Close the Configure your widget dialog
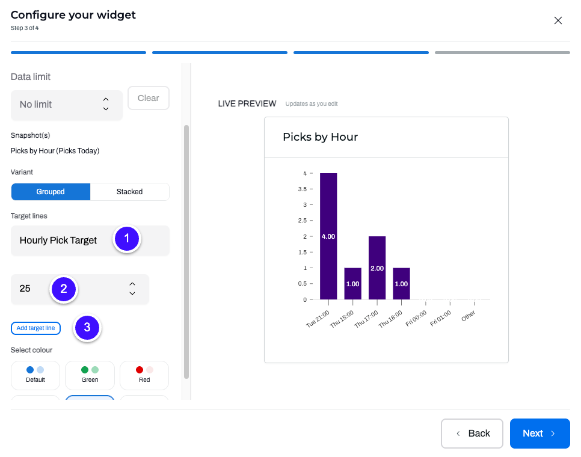Viewport: 581px width, 457px height. pos(558,20)
